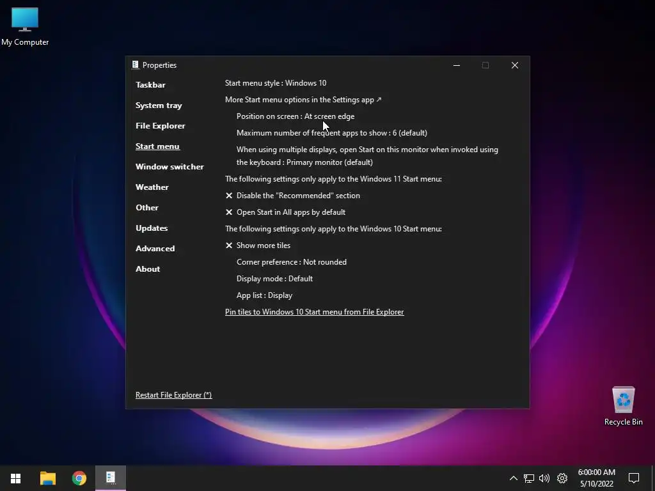Toggle Disable the "Recommended" section

292,196
